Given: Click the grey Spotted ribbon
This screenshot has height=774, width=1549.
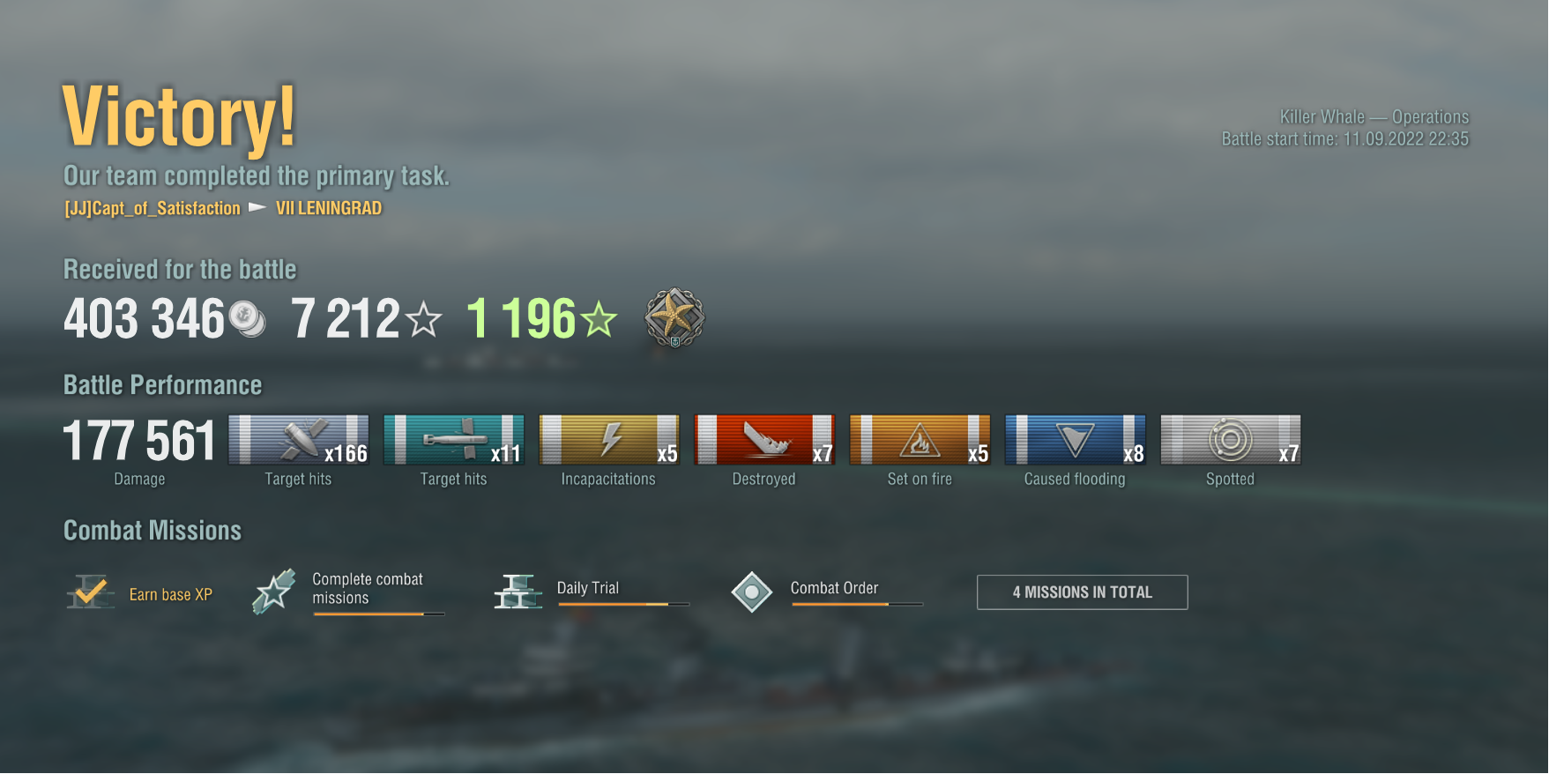Looking at the screenshot, I should [x=1230, y=439].
